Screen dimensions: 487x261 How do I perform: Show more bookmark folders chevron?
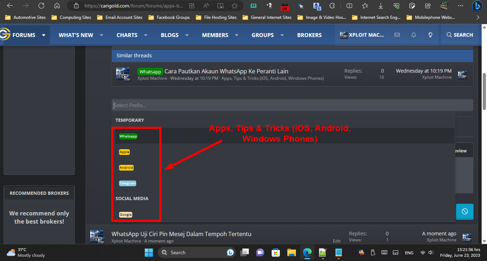pos(478,17)
